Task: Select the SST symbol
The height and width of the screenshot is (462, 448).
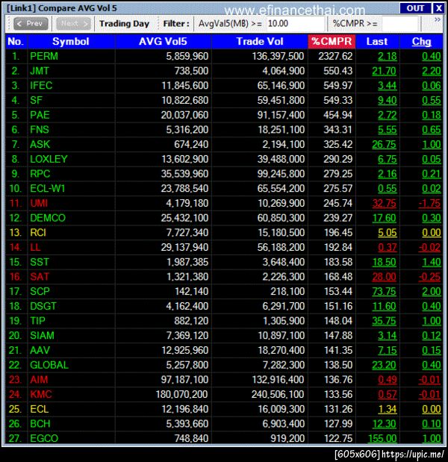Action: tap(40, 262)
